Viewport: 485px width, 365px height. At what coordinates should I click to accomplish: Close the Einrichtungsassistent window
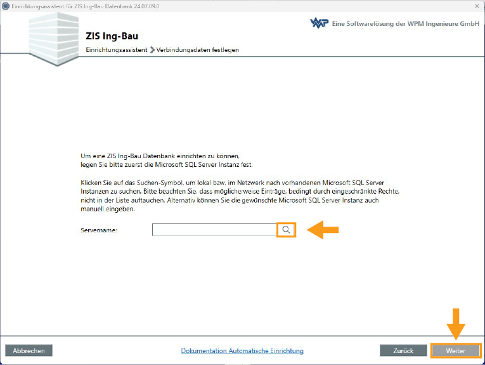476,5
